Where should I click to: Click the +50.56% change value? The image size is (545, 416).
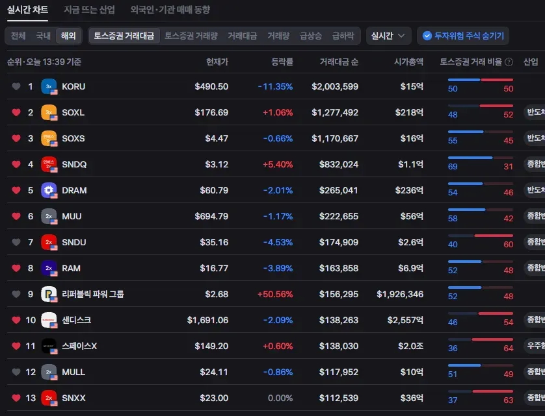275,294
